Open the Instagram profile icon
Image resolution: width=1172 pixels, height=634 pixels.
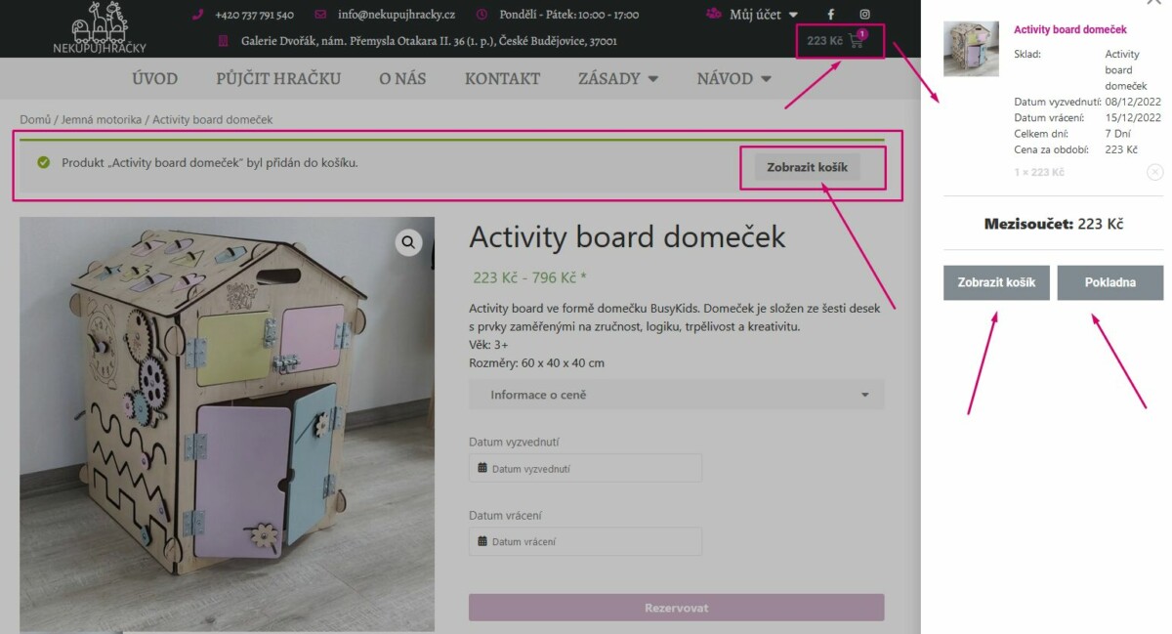point(864,15)
